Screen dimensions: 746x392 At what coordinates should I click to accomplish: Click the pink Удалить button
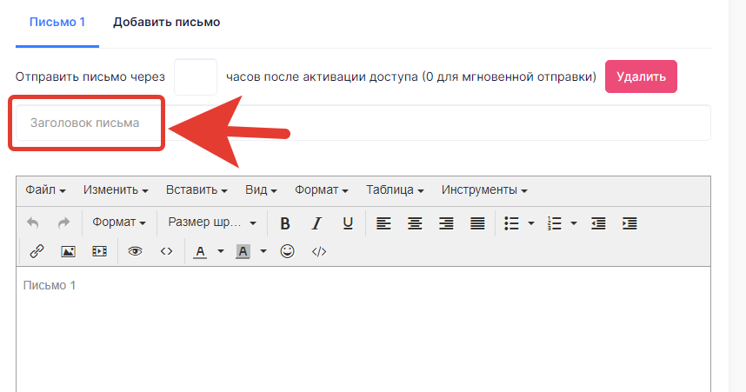coord(641,76)
